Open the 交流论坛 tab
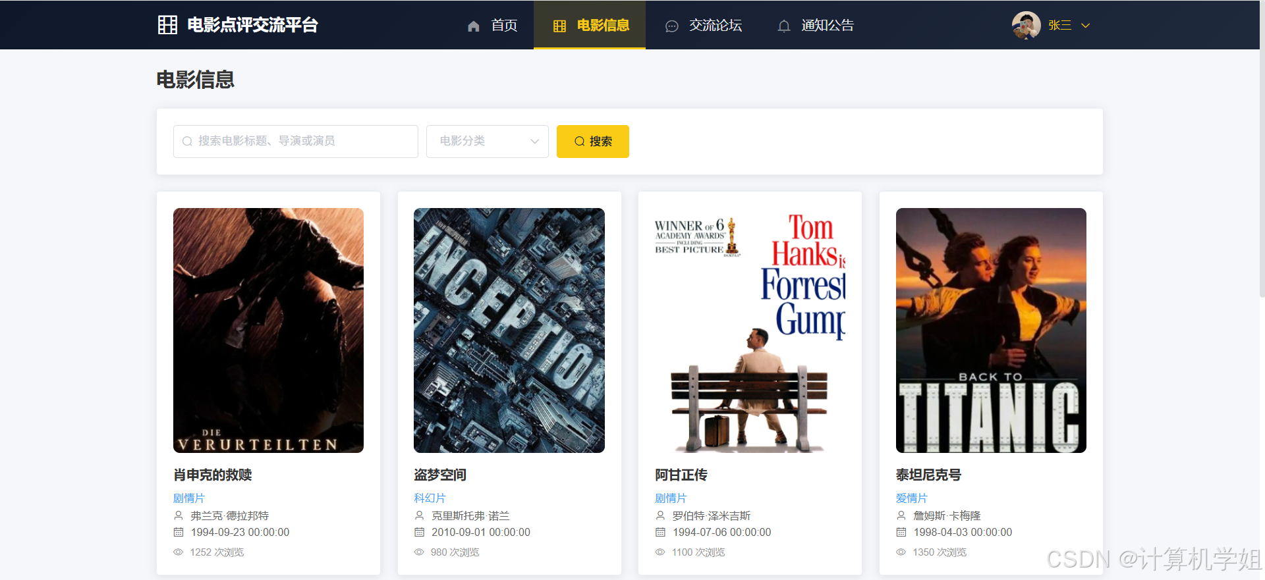The image size is (1265, 580). pyautogui.click(x=703, y=25)
